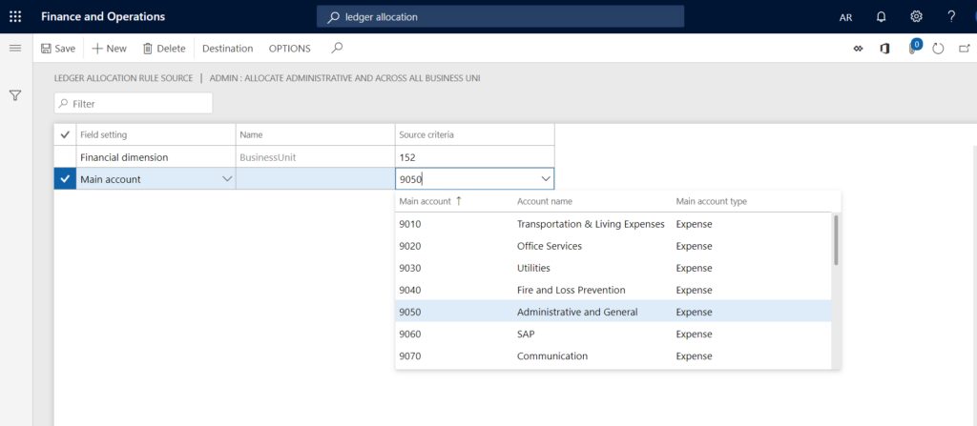
Task: Click the Save button
Action: (57, 49)
